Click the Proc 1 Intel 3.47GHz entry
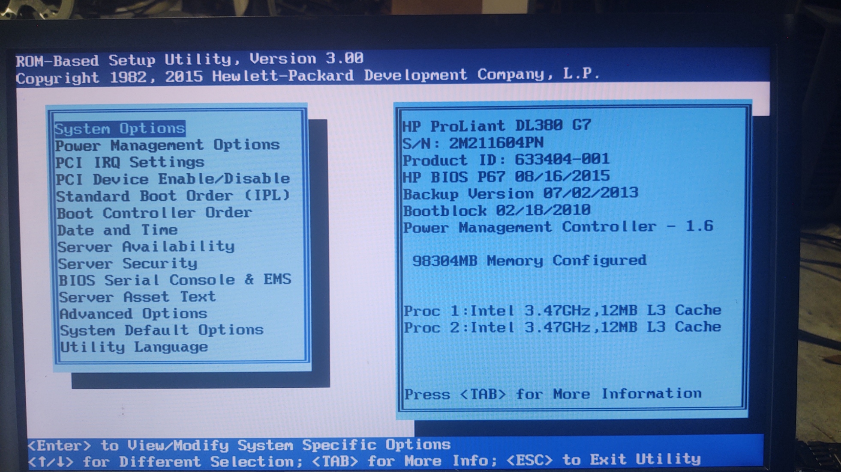This screenshot has width=841, height=472. (x=562, y=310)
